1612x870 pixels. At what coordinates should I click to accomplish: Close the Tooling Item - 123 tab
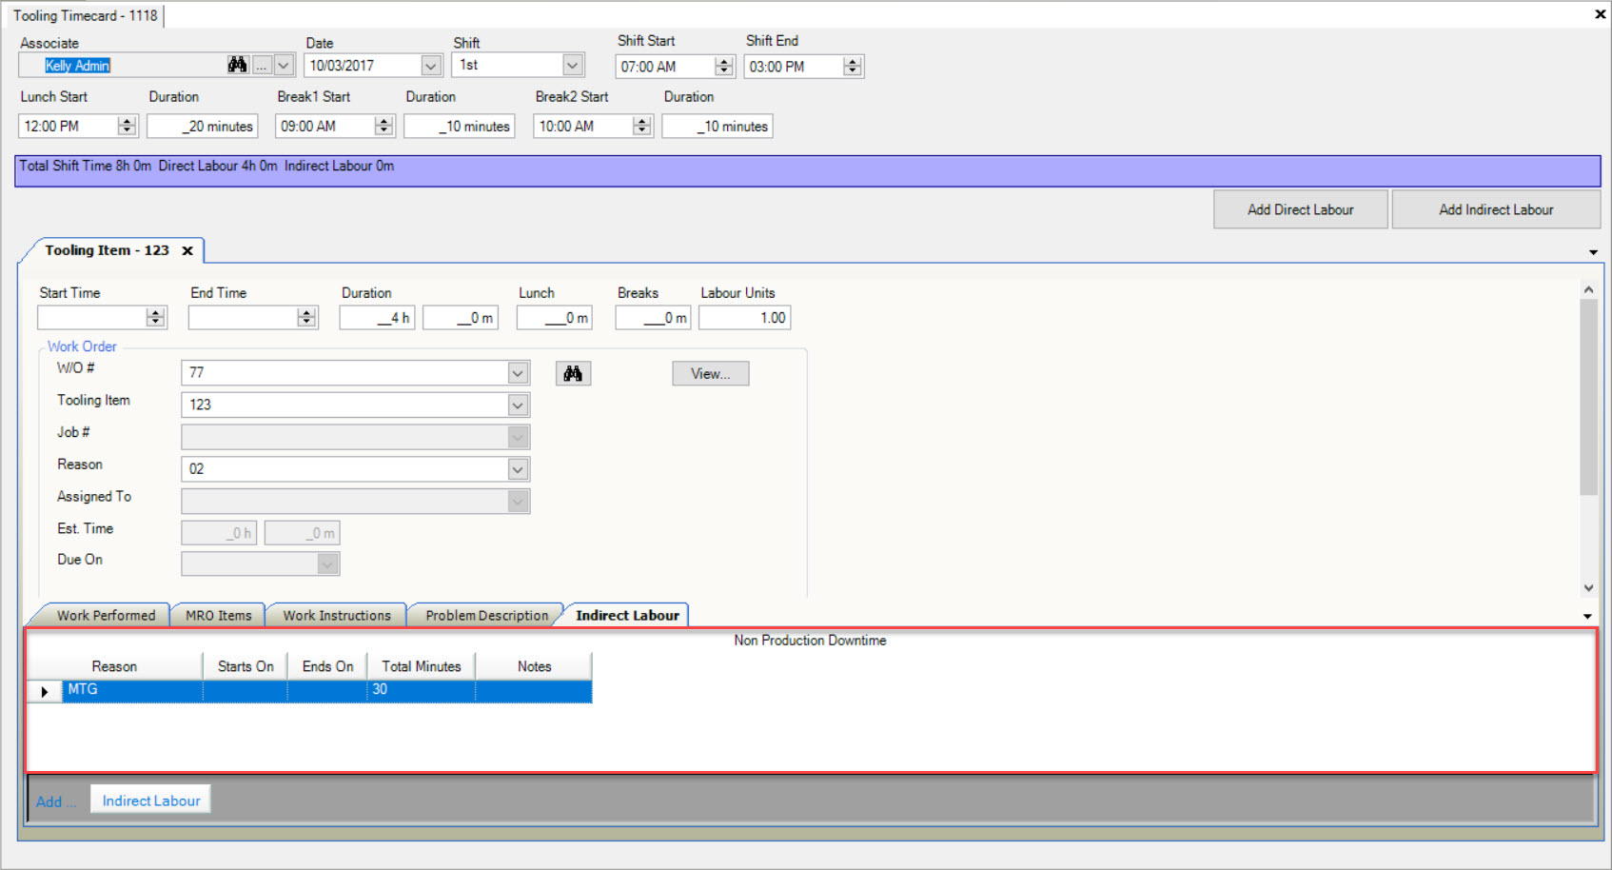coord(187,250)
